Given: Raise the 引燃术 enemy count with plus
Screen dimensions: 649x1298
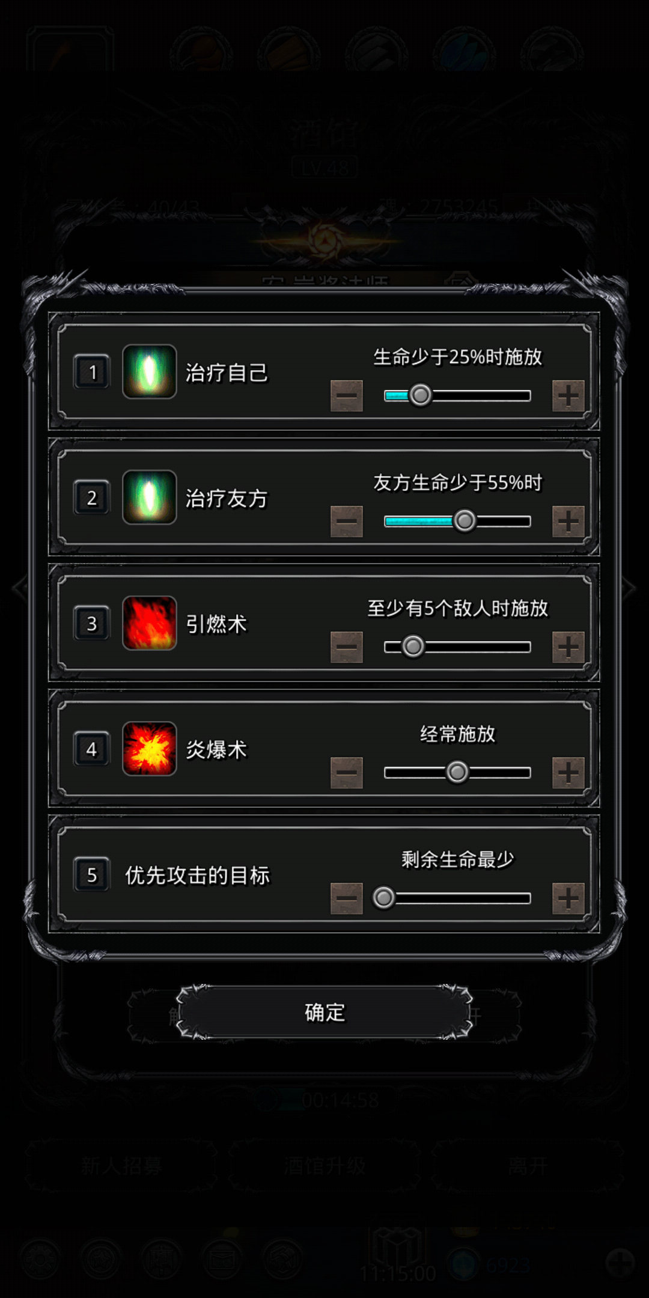Looking at the screenshot, I should (x=568, y=647).
